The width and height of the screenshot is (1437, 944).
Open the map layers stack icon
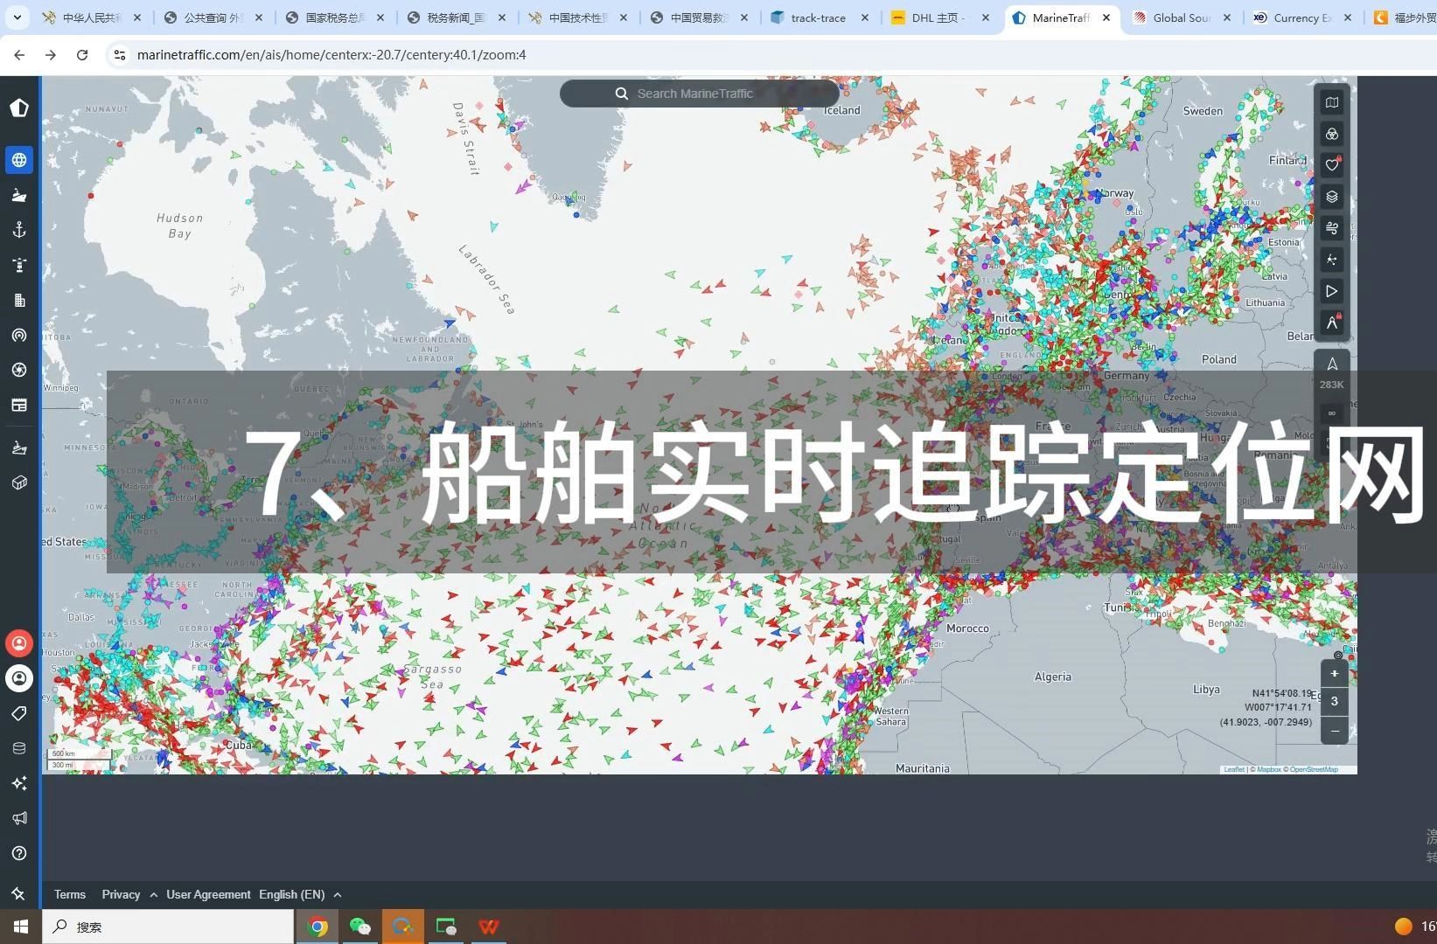point(1332,197)
